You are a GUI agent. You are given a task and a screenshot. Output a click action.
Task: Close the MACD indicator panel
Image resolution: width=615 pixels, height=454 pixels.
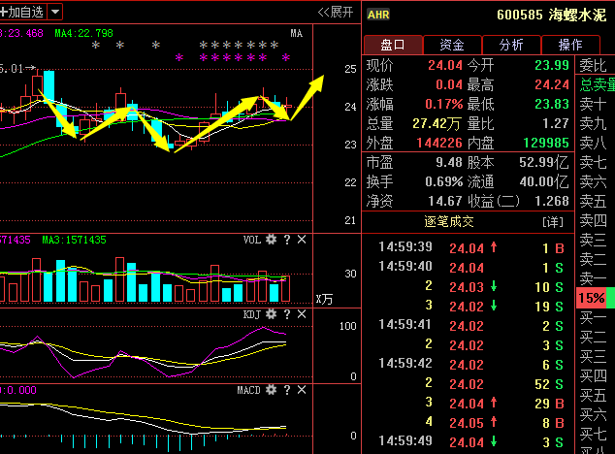(x=302, y=390)
